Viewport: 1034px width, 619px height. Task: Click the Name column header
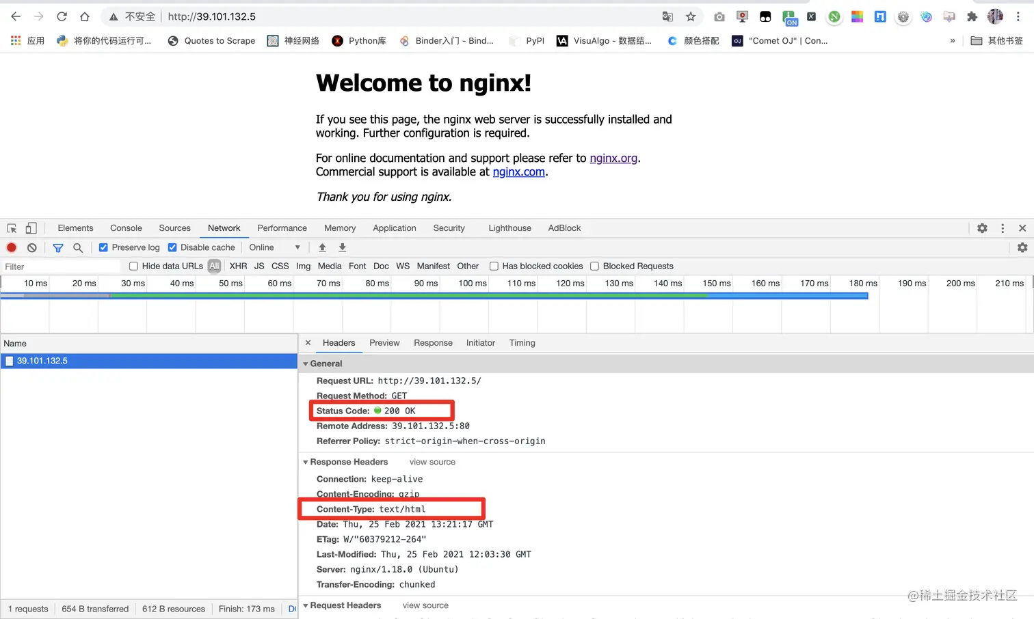pos(148,344)
